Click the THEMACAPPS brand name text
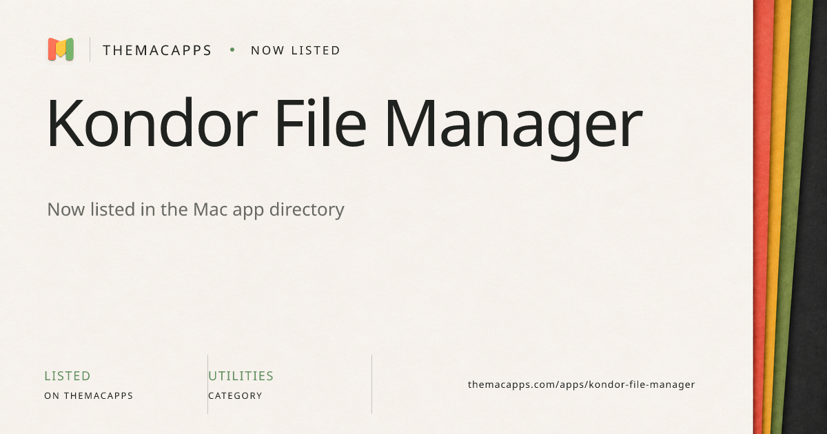The width and height of the screenshot is (827, 434). [157, 50]
